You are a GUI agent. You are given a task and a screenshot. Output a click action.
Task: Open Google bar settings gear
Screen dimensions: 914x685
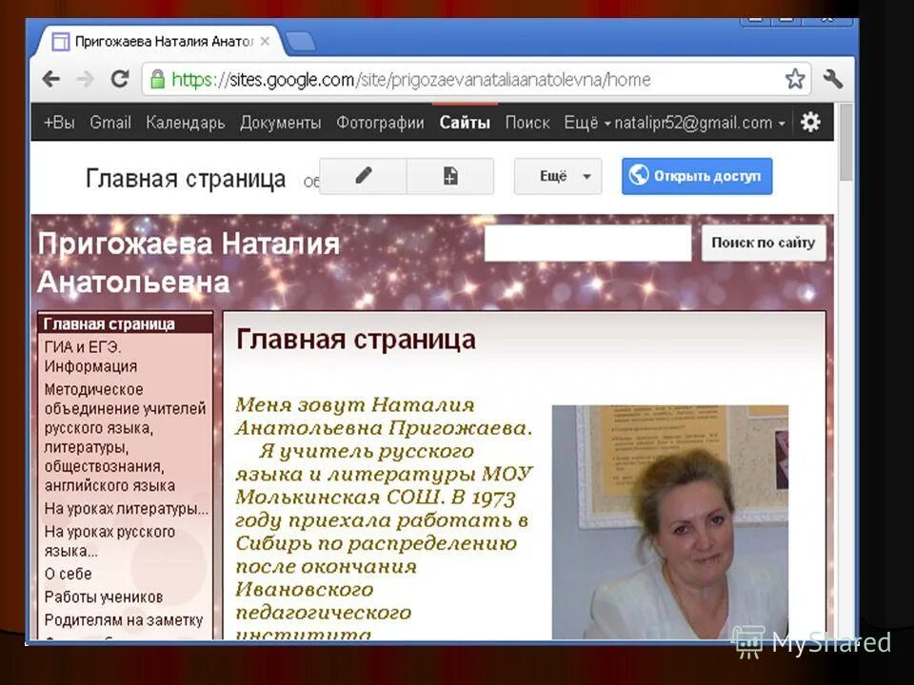click(x=808, y=122)
